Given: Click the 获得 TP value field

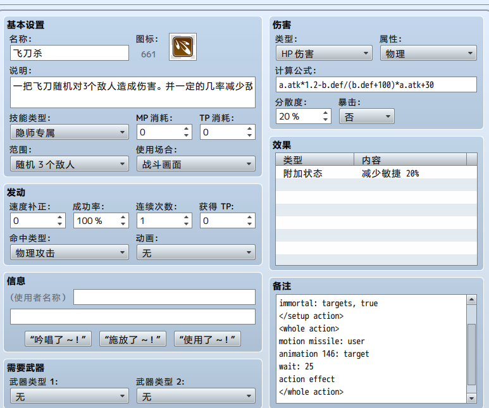Looking at the screenshot, I should tap(223, 221).
